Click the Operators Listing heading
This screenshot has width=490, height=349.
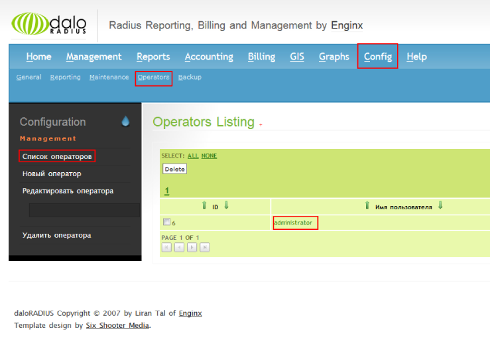tap(204, 122)
